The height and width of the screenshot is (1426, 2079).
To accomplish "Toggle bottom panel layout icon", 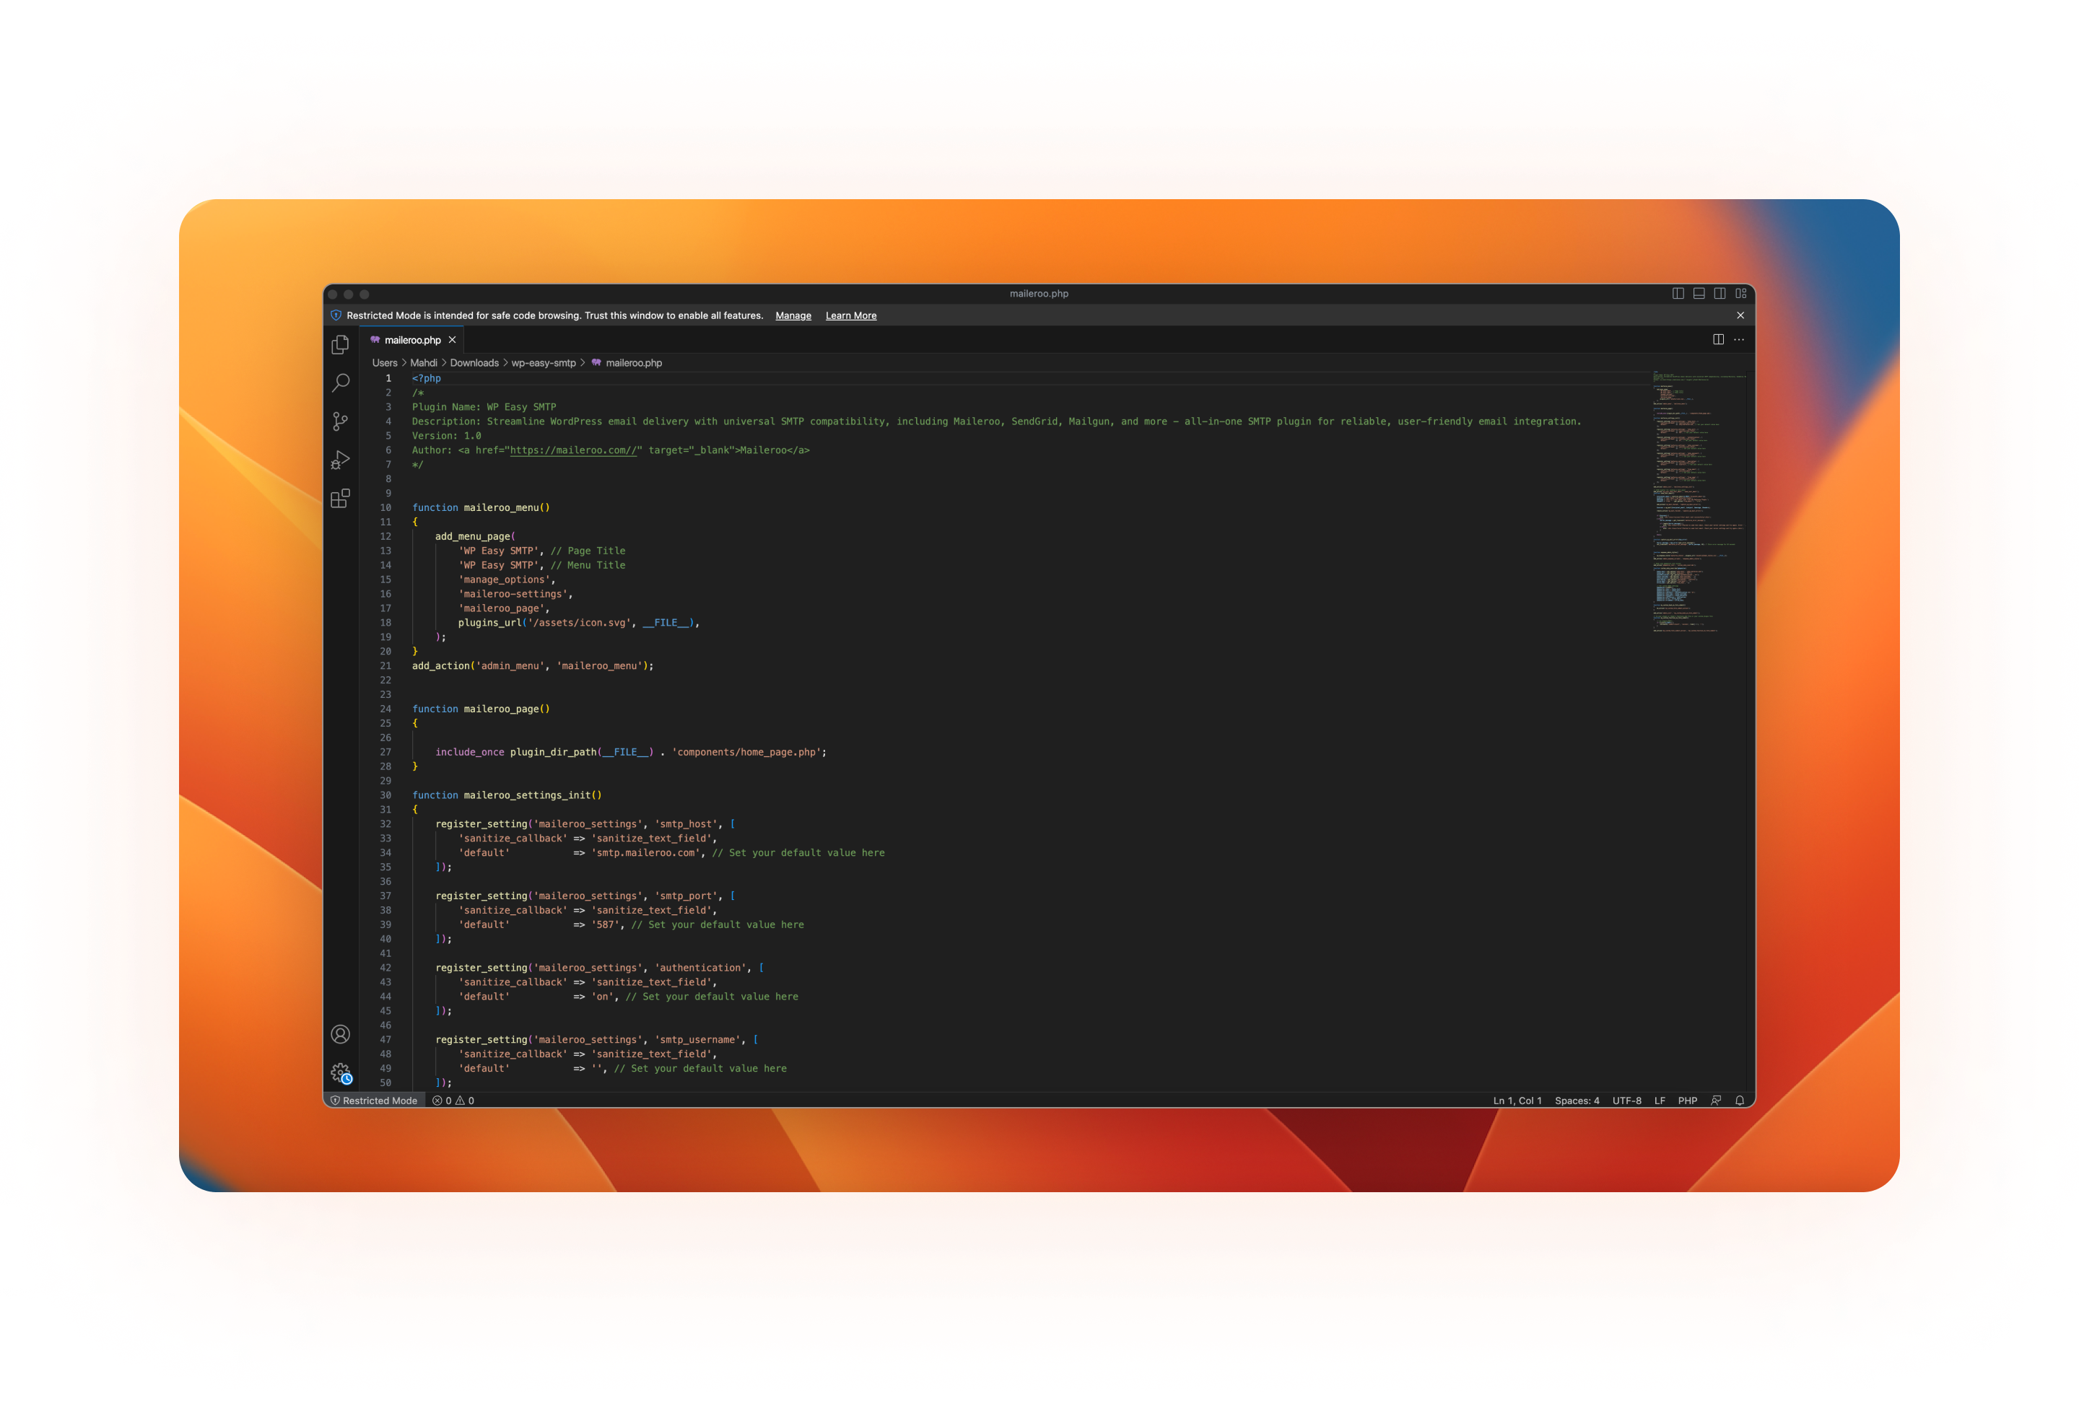I will [1699, 293].
